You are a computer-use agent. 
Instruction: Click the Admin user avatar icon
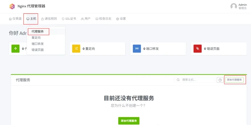pos(234,6)
